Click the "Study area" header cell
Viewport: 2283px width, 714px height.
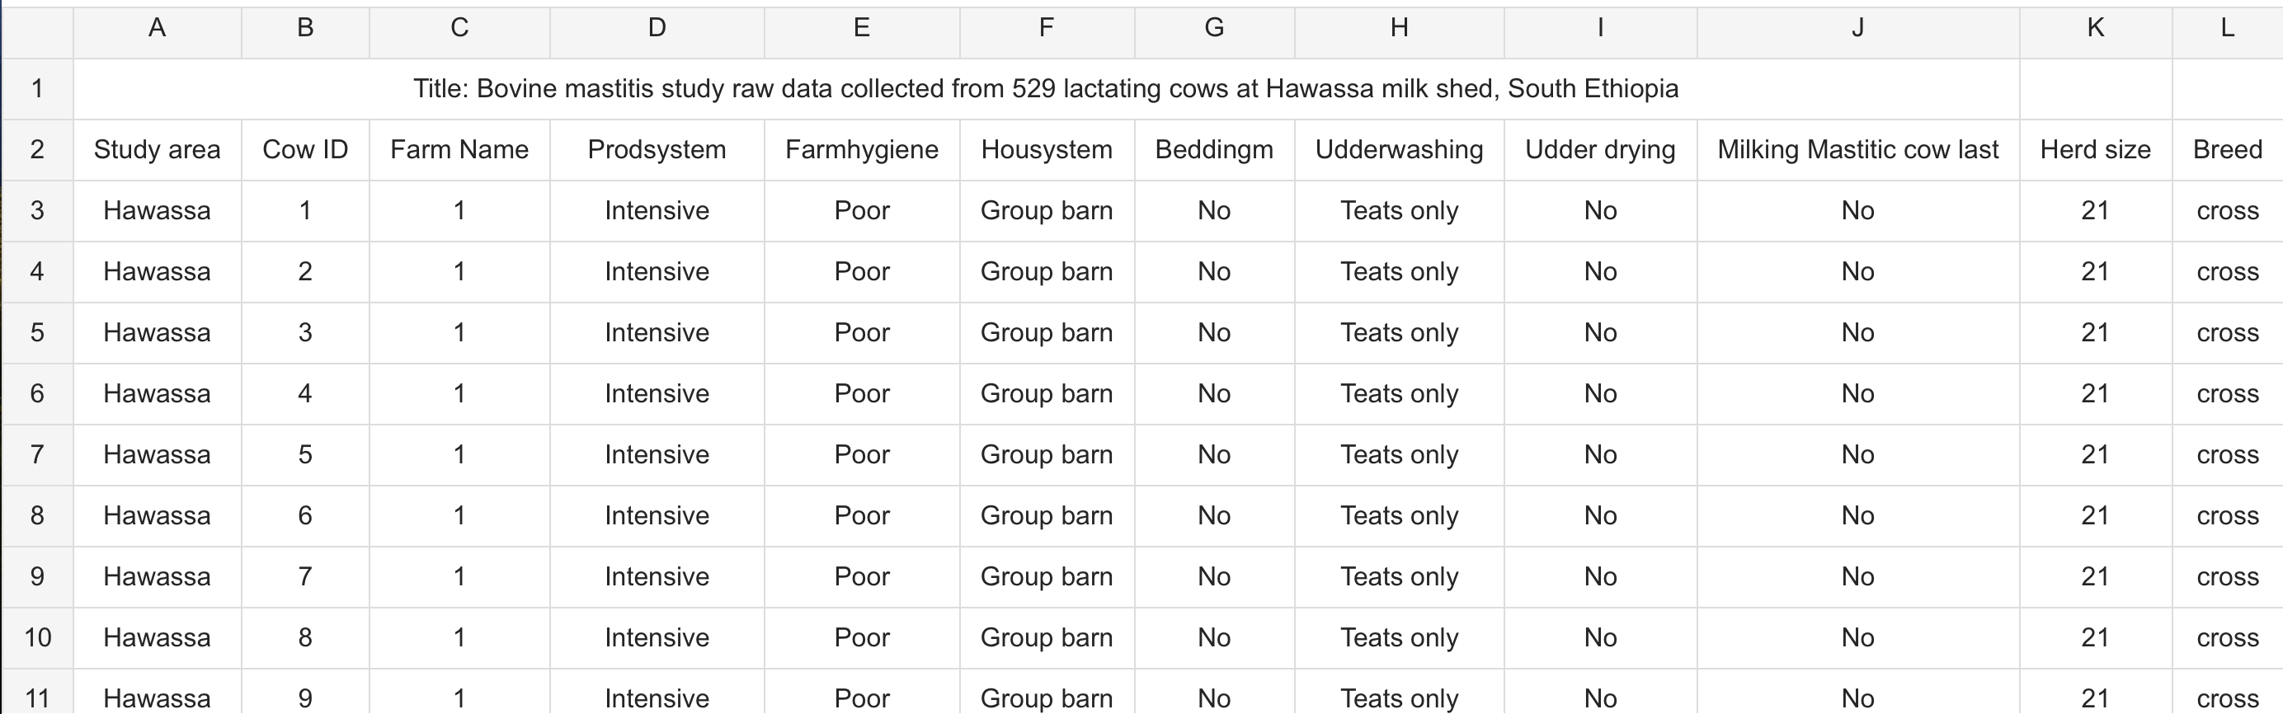pyautogui.click(x=157, y=150)
